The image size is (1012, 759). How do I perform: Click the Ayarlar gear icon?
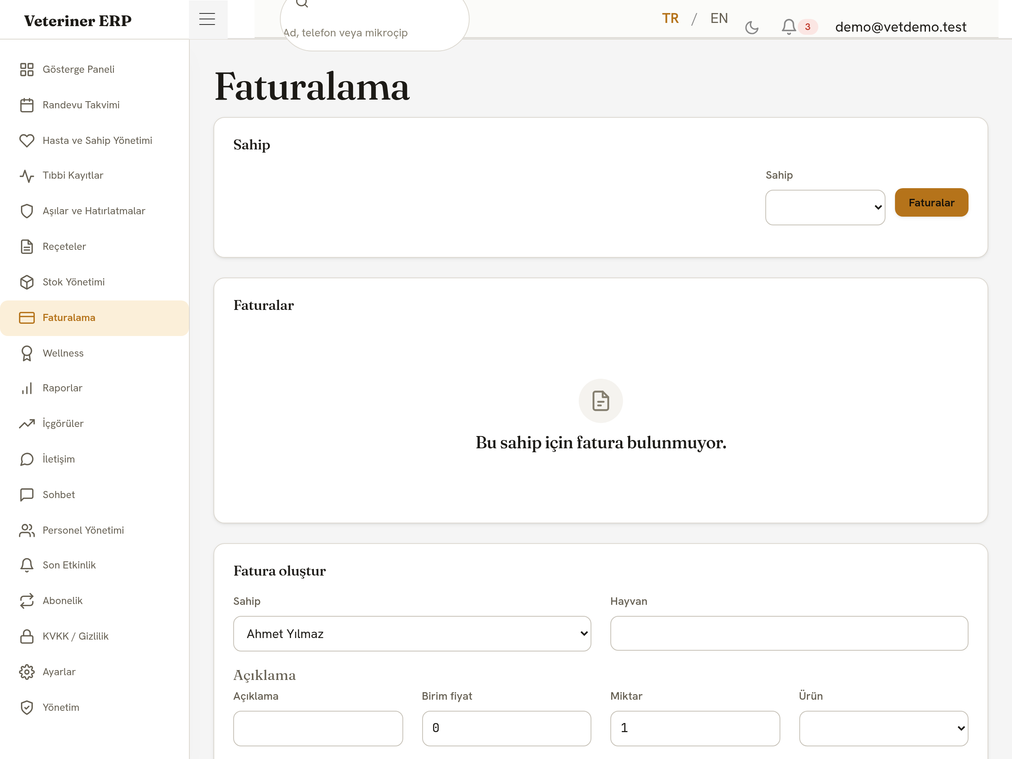pyautogui.click(x=27, y=672)
